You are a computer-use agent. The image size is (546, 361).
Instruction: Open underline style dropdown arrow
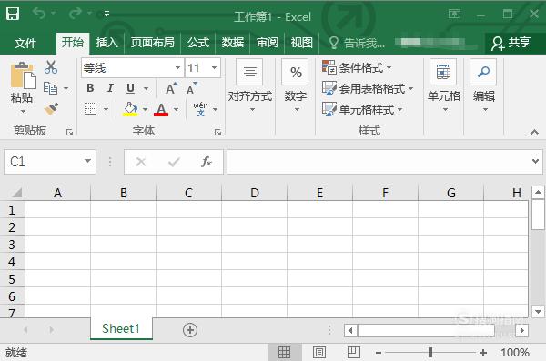pos(146,88)
